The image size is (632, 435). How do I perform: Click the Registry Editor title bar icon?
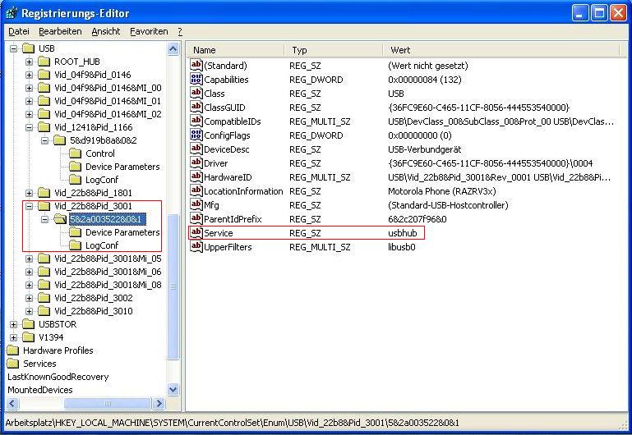[12, 13]
